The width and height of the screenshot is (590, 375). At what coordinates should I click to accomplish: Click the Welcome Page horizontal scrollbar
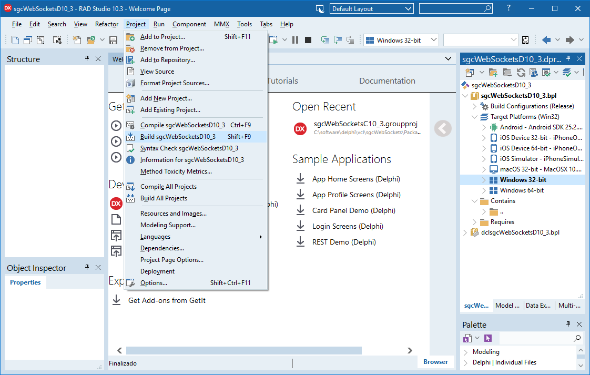(x=244, y=350)
